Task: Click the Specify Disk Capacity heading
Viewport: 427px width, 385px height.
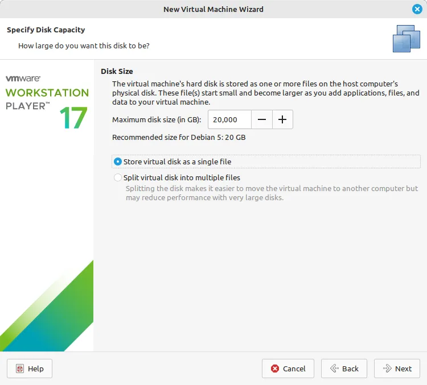Action: pyautogui.click(x=46, y=30)
